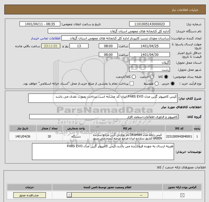
Task: Click product code 2231200942840001 cell
Action: tap(179, 136)
